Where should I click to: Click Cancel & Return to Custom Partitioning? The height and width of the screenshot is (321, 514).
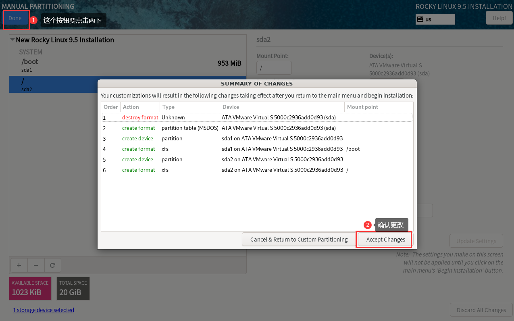click(299, 240)
